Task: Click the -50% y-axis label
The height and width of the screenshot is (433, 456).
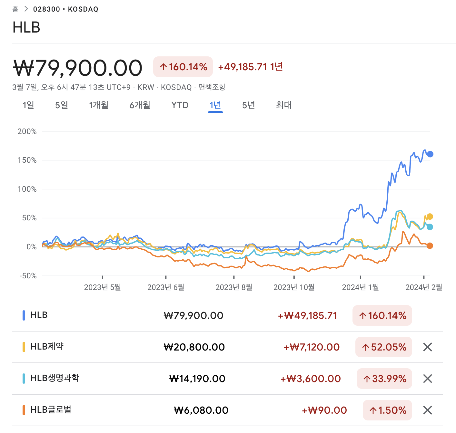Action: [x=28, y=276]
